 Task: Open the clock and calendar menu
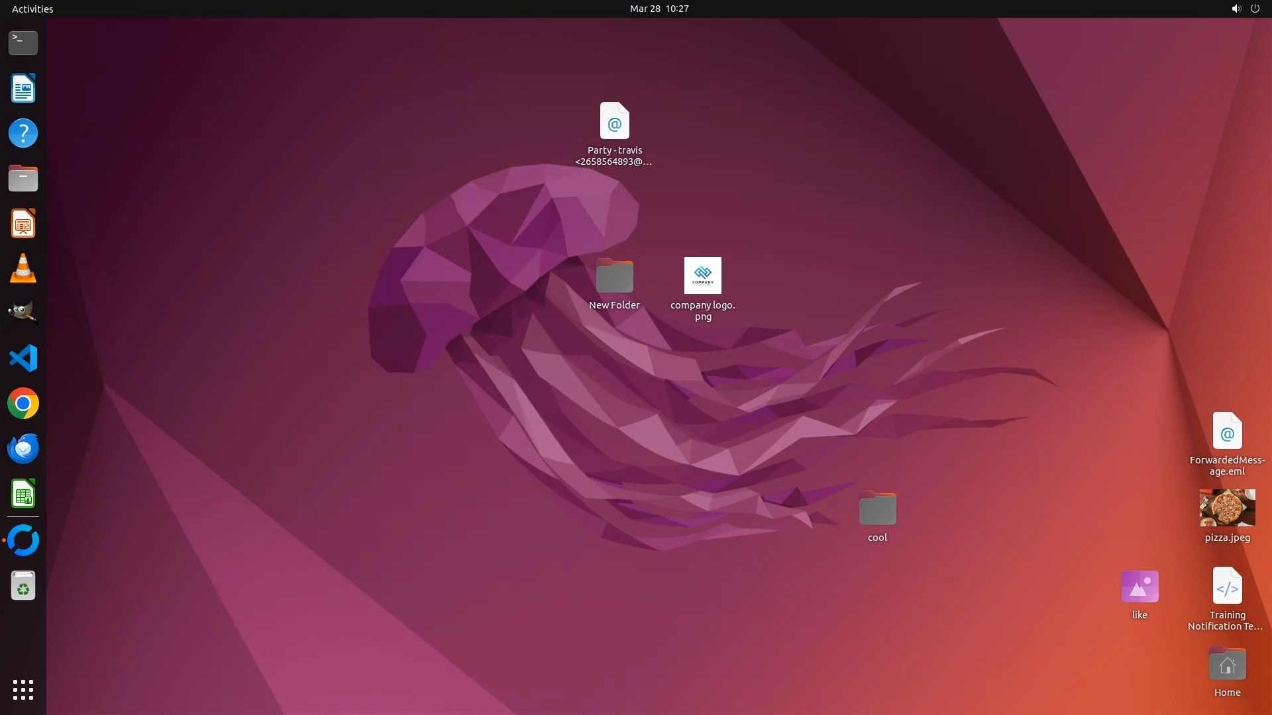coord(659,9)
